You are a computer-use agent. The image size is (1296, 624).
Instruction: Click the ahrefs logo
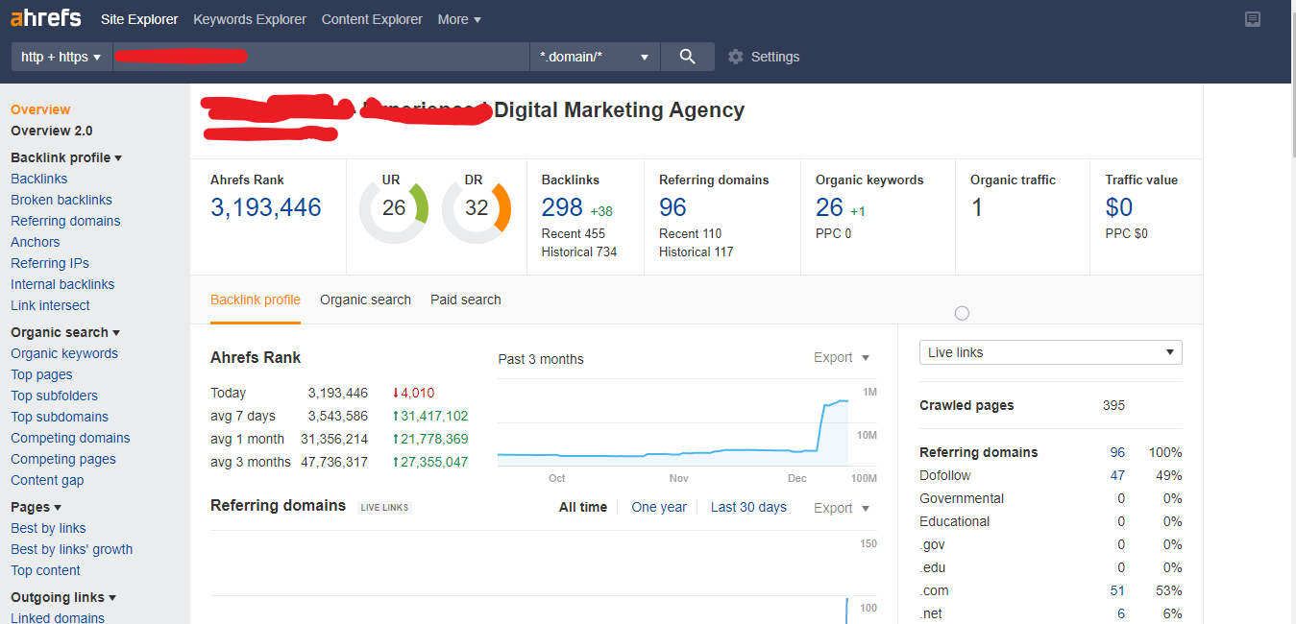coord(45,18)
